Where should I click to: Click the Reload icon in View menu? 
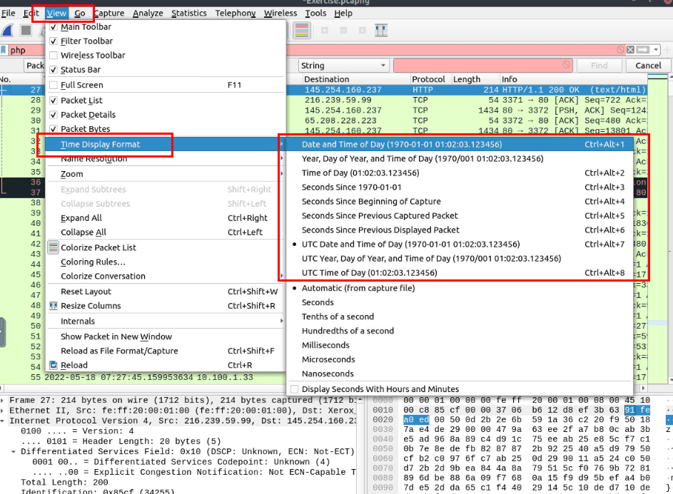pyautogui.click(x=54, y=365)
